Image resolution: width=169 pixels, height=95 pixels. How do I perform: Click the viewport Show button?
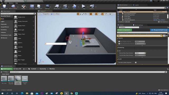(x=58, y=14)
